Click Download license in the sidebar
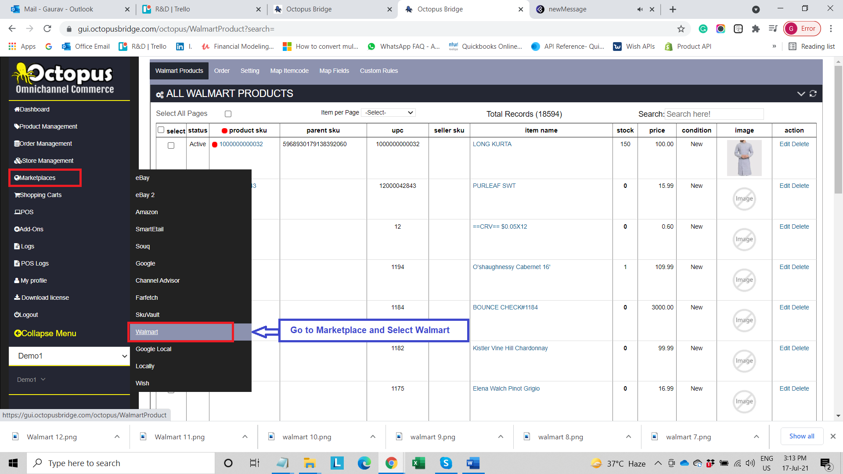The width and height of the screenshot is (843, 474). [x=41, y=298]
